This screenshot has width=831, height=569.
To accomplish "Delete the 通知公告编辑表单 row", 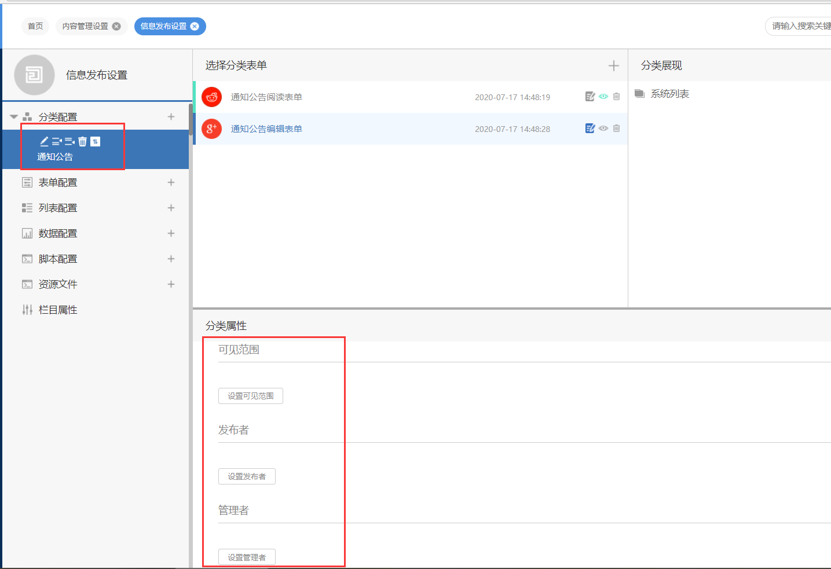I will (x=616, y=129).
